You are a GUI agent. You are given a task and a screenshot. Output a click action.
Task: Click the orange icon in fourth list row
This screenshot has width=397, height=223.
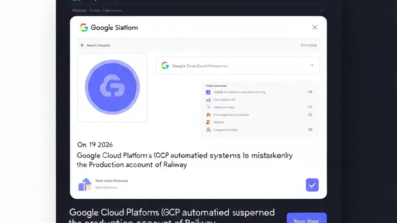pos(208,115)
